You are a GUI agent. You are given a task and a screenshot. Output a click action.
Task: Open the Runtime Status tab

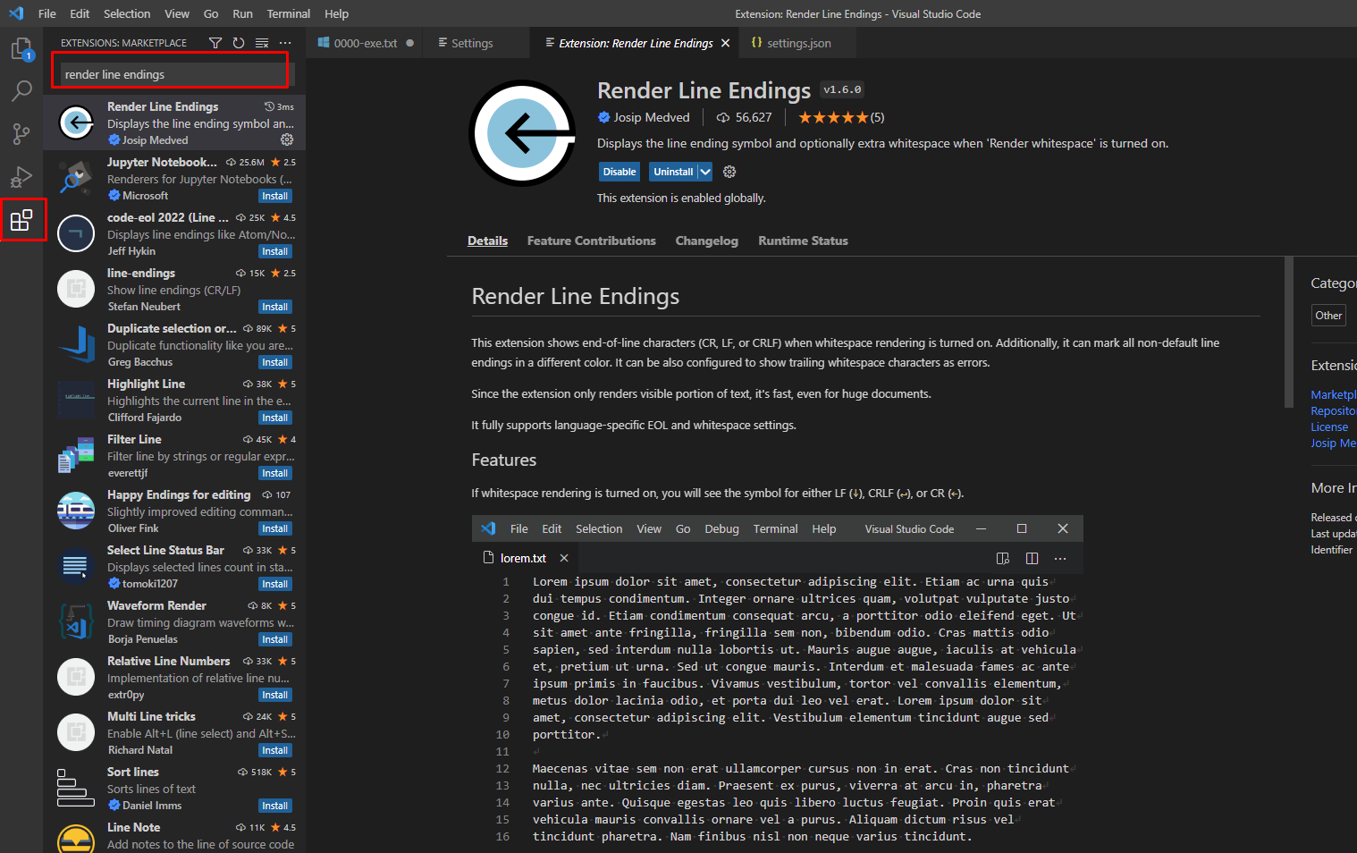804,241
